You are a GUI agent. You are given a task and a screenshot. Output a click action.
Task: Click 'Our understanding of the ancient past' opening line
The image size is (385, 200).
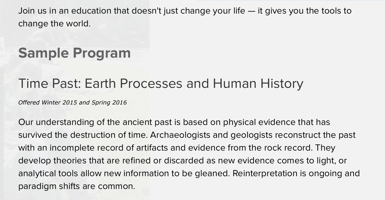pyautogui.click(x=174, y=122)
